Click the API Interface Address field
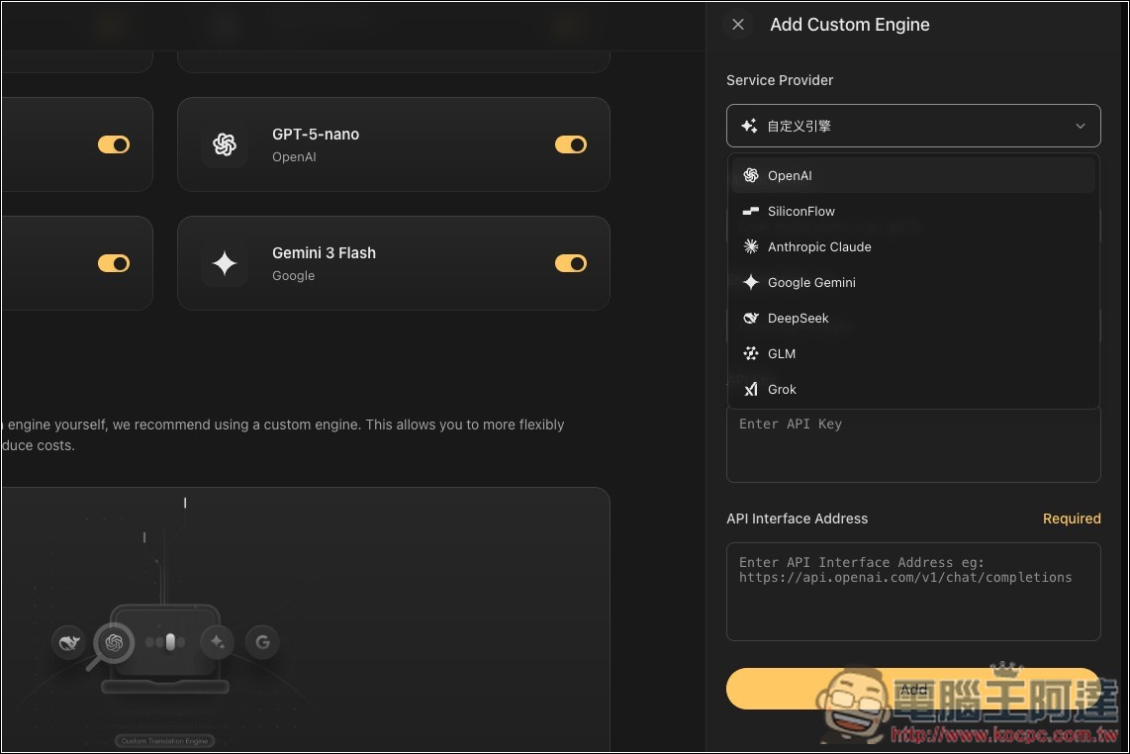 pyautogui.click(x=913, y=592)
